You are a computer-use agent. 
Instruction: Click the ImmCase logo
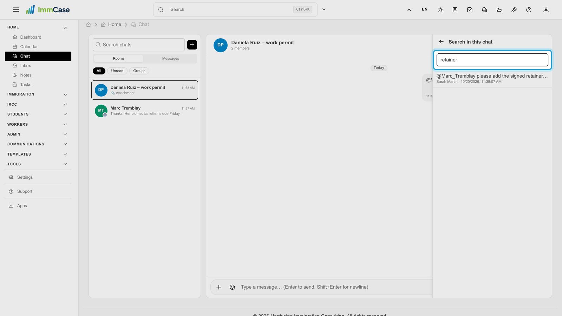(x=48, y=9)
